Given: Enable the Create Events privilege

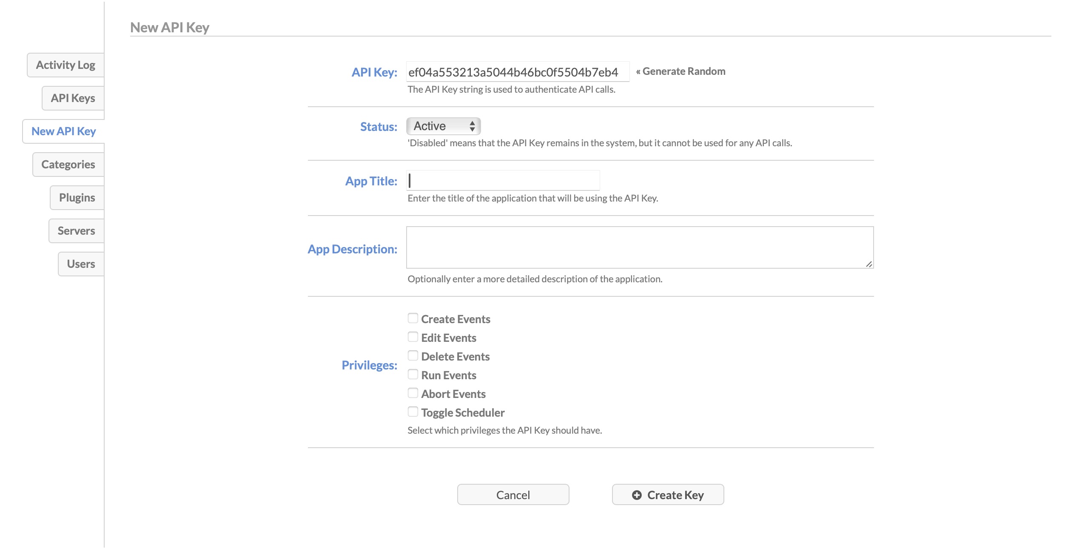Looking at the screenshot, I should click(413, 318).
